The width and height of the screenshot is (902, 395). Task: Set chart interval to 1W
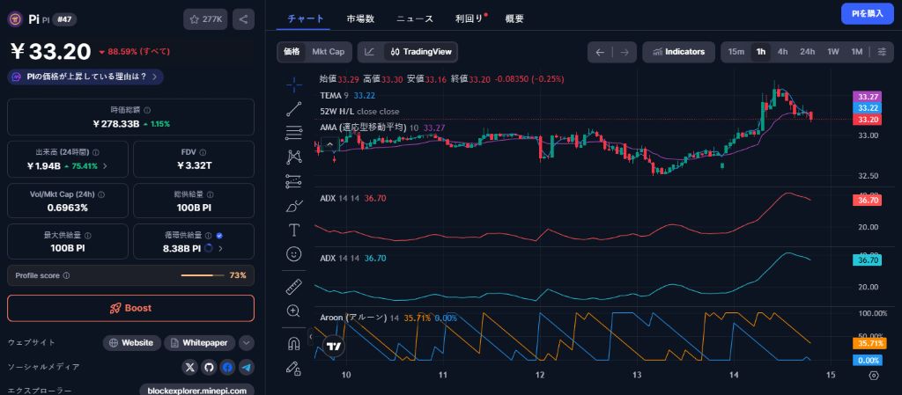click(x=833, y=52)
